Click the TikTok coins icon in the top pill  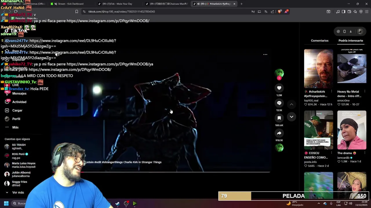tap(338, 31)
